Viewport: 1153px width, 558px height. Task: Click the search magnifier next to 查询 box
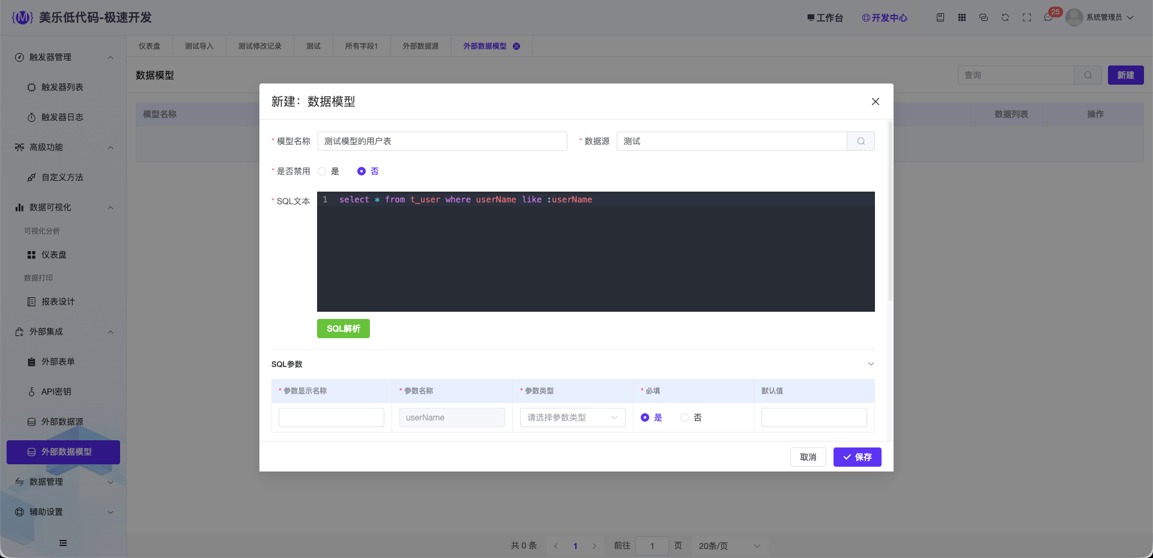coord(1088,75)
